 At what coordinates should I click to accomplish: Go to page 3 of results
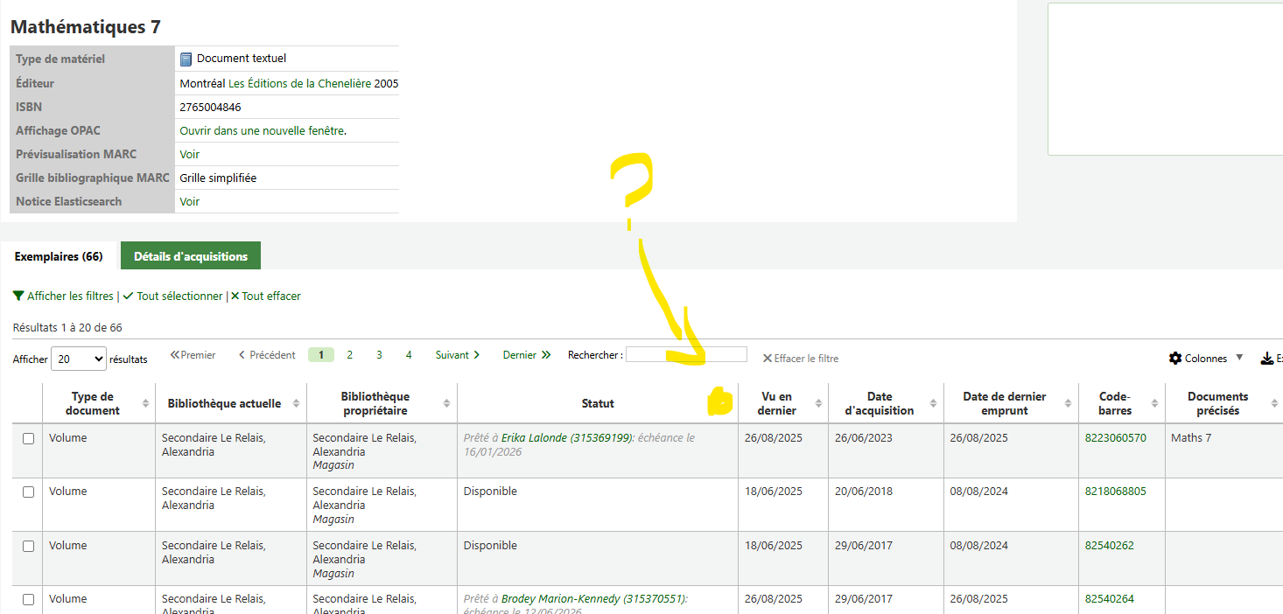click(379, 355)
